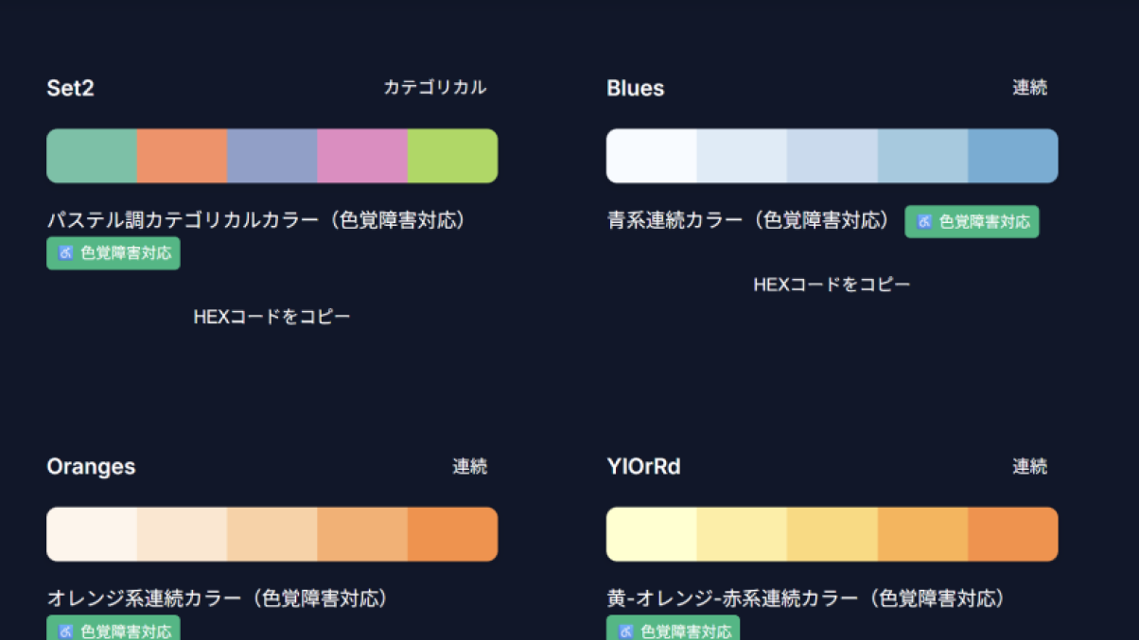
Task: Click the accessibility badge under Oranges description
Action: 114,630
